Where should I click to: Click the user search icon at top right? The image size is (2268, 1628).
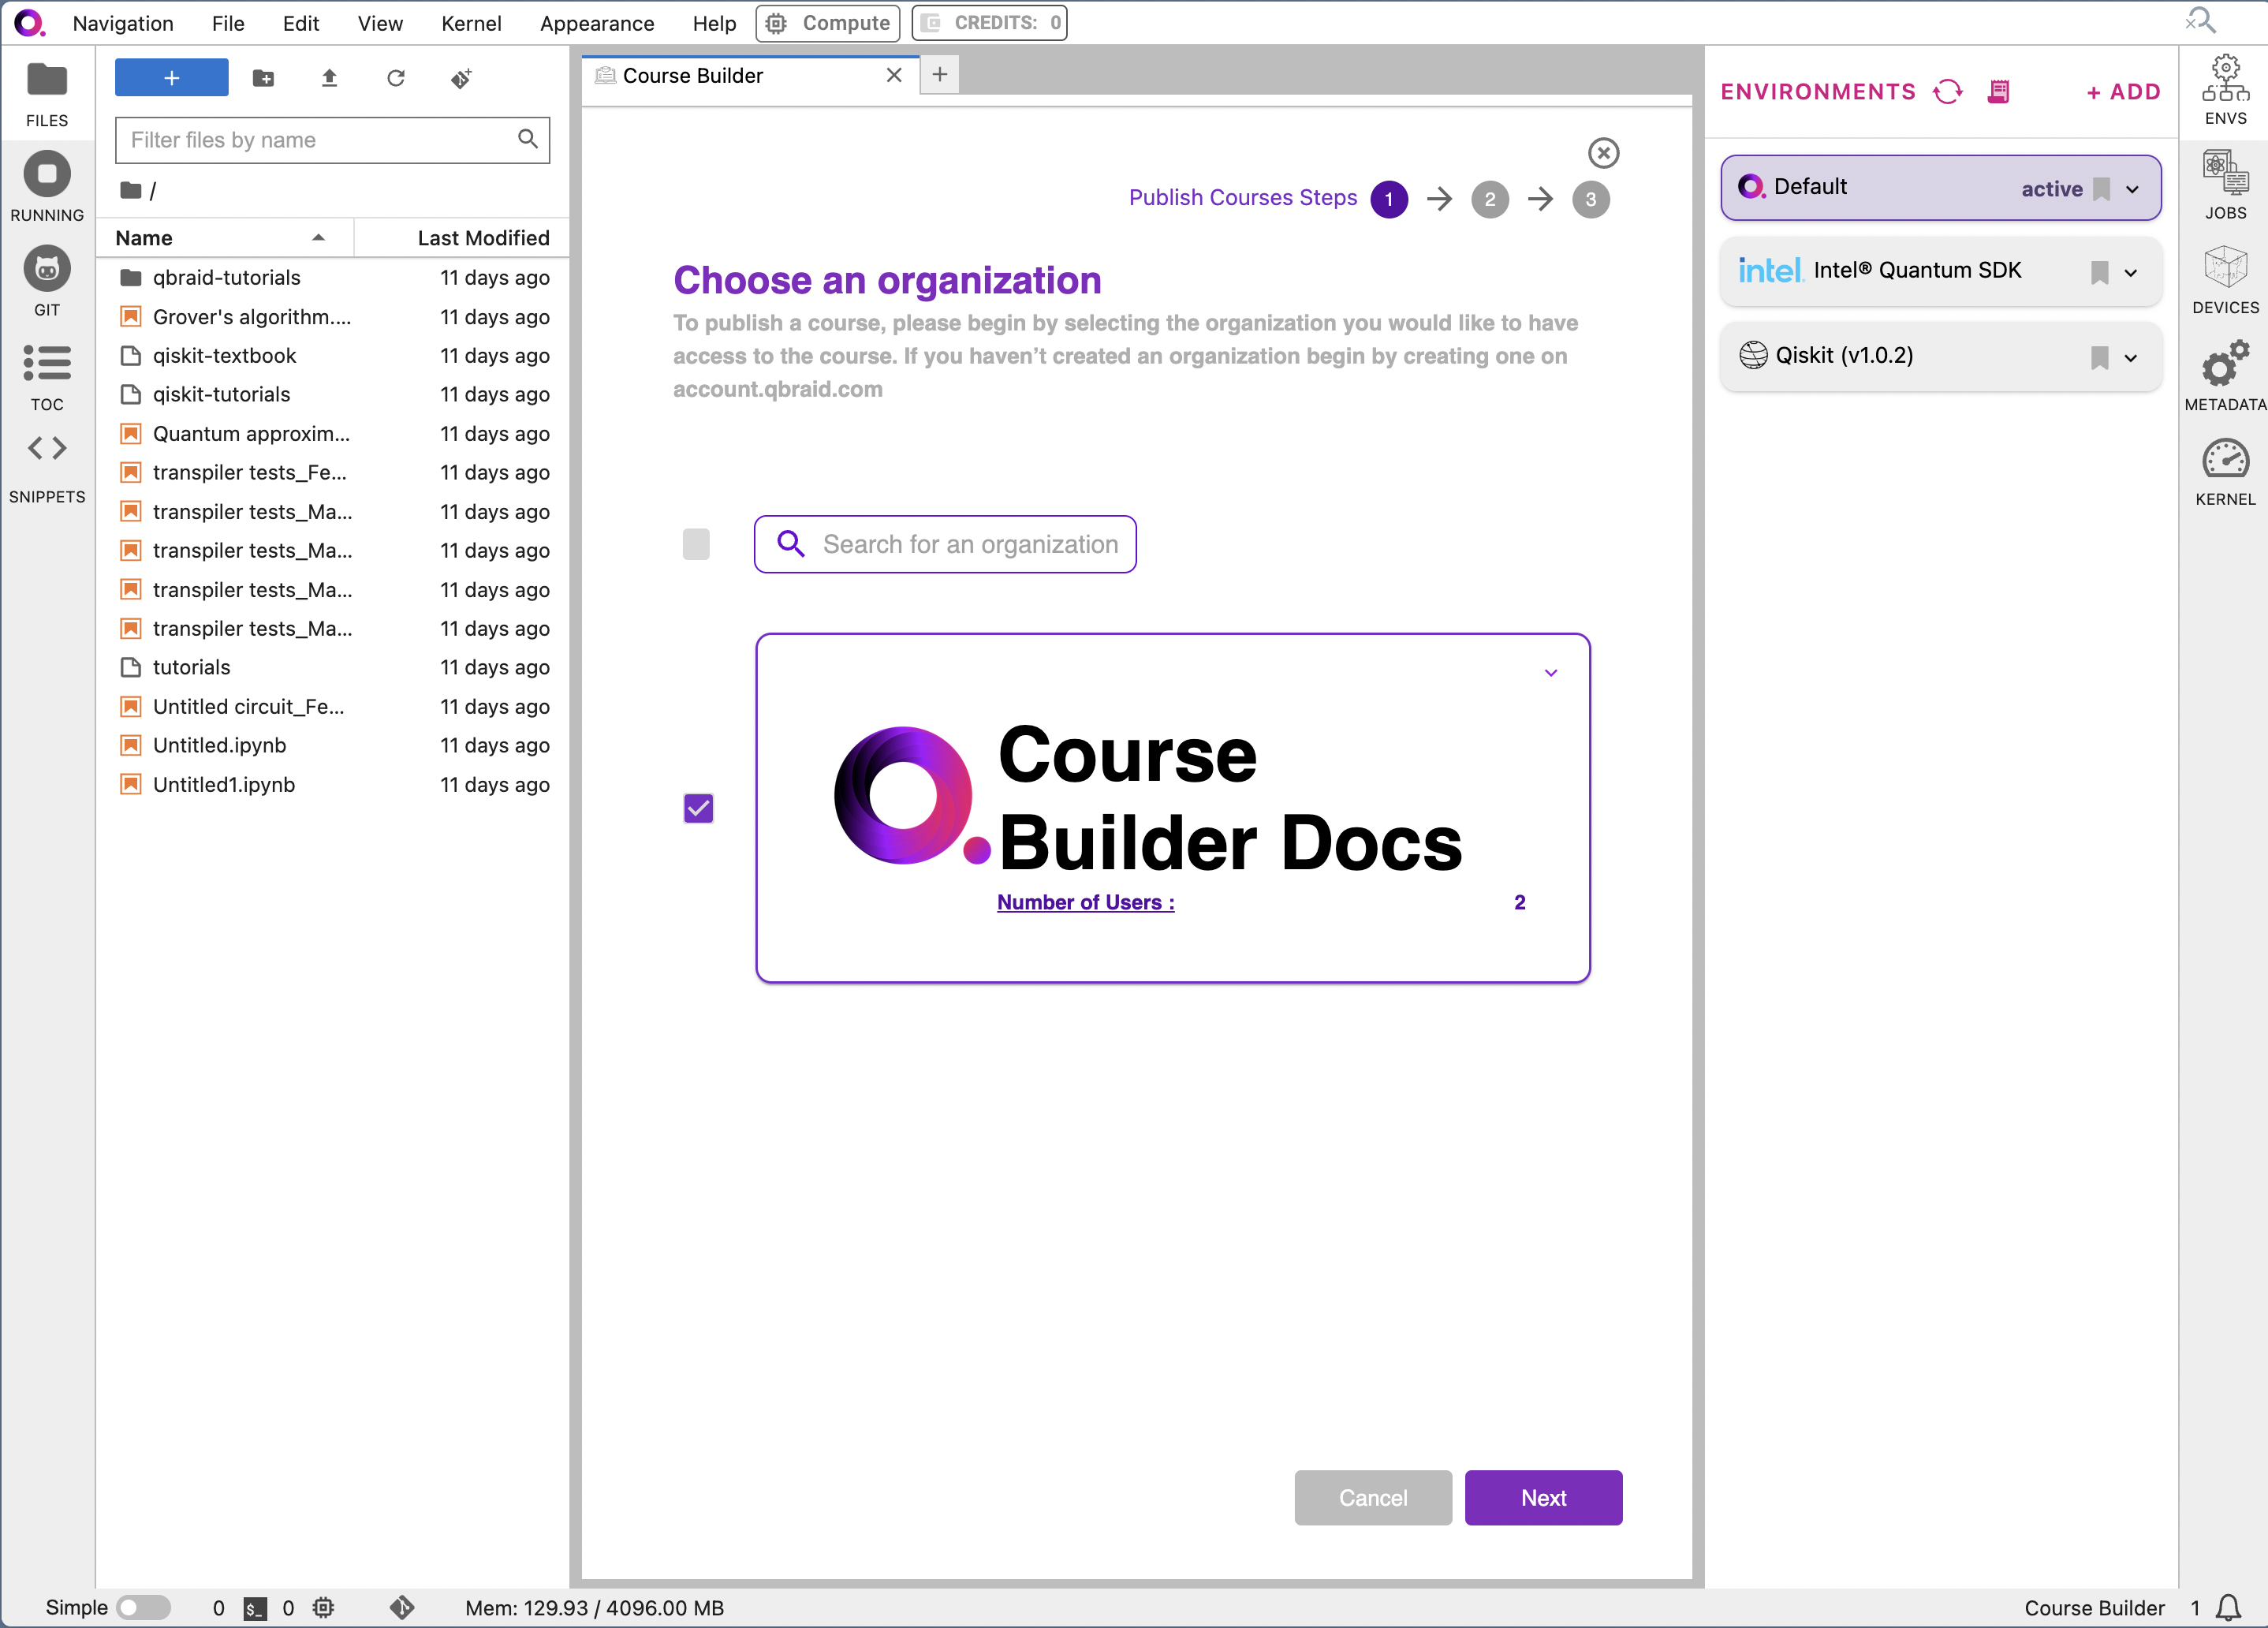pyautogui.click(x=2200, y=21)
